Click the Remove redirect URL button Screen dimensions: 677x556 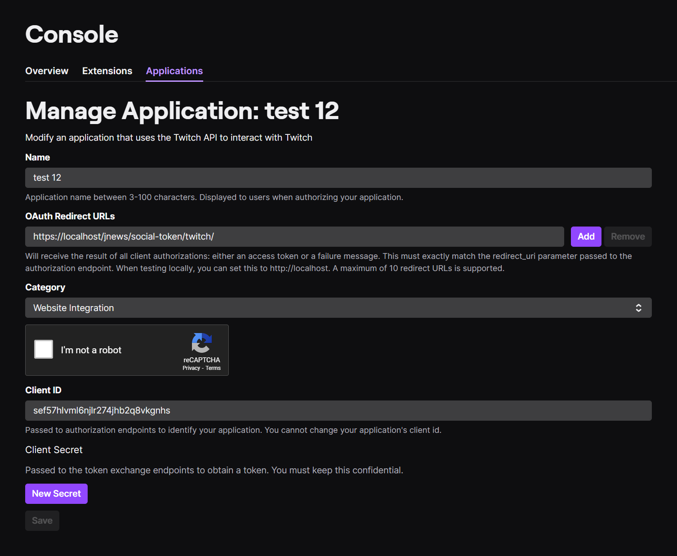coord(628,236)
